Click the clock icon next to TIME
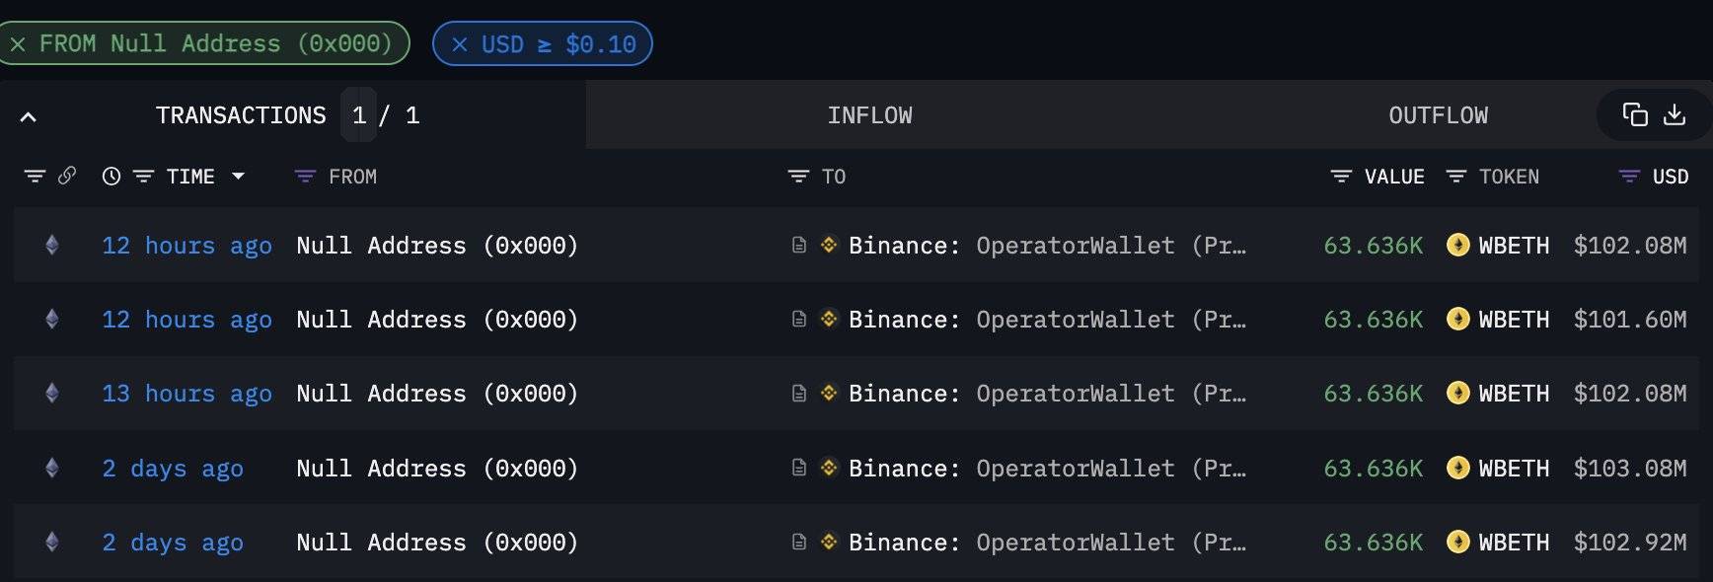The height and width of the screenshot is (582, 1713). pos(112,177)
